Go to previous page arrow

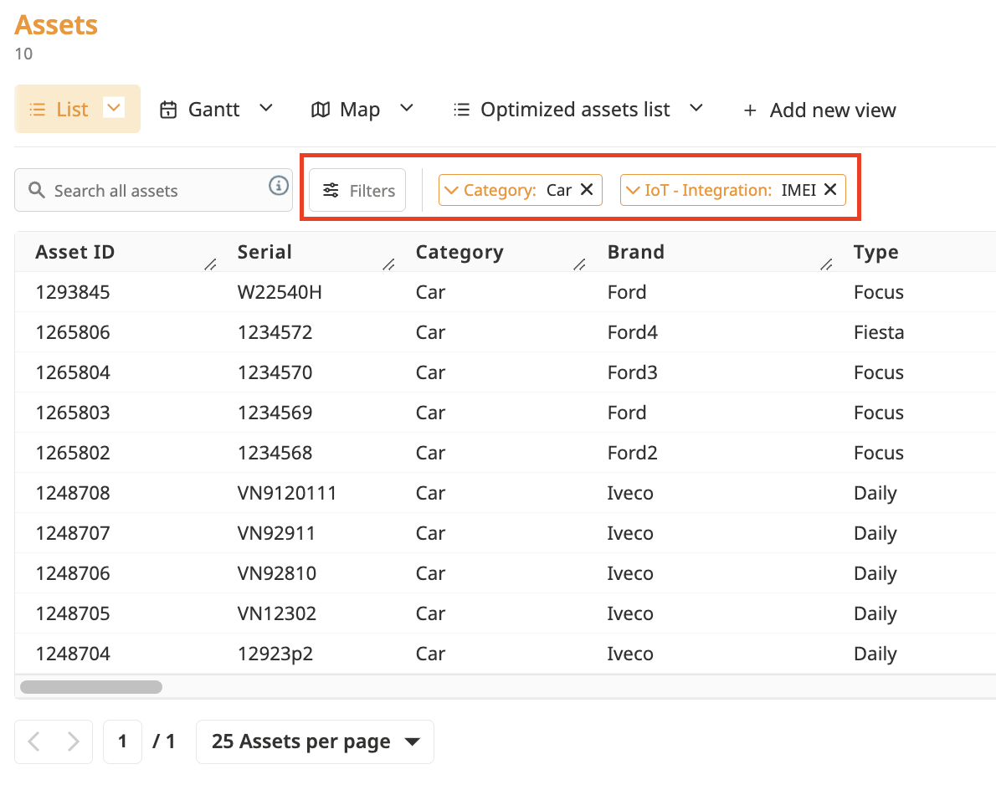(34, 741)
